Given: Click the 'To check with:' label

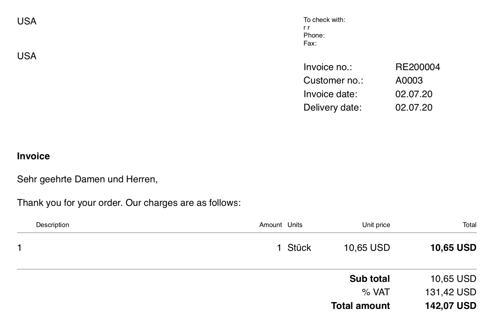Looking at the screenshot, I should pos(324,20).
